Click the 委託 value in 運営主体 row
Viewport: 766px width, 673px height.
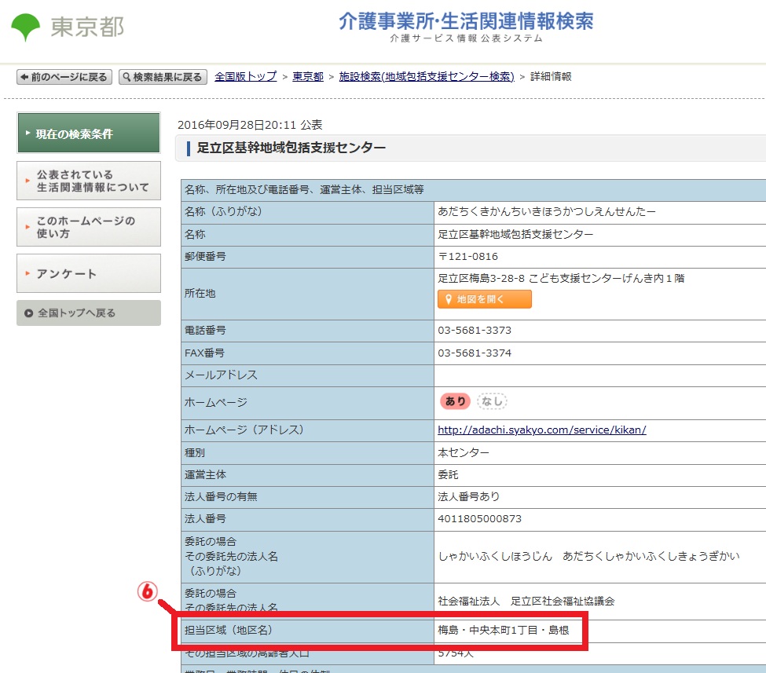pyautogui.click(x=448, y=475)
